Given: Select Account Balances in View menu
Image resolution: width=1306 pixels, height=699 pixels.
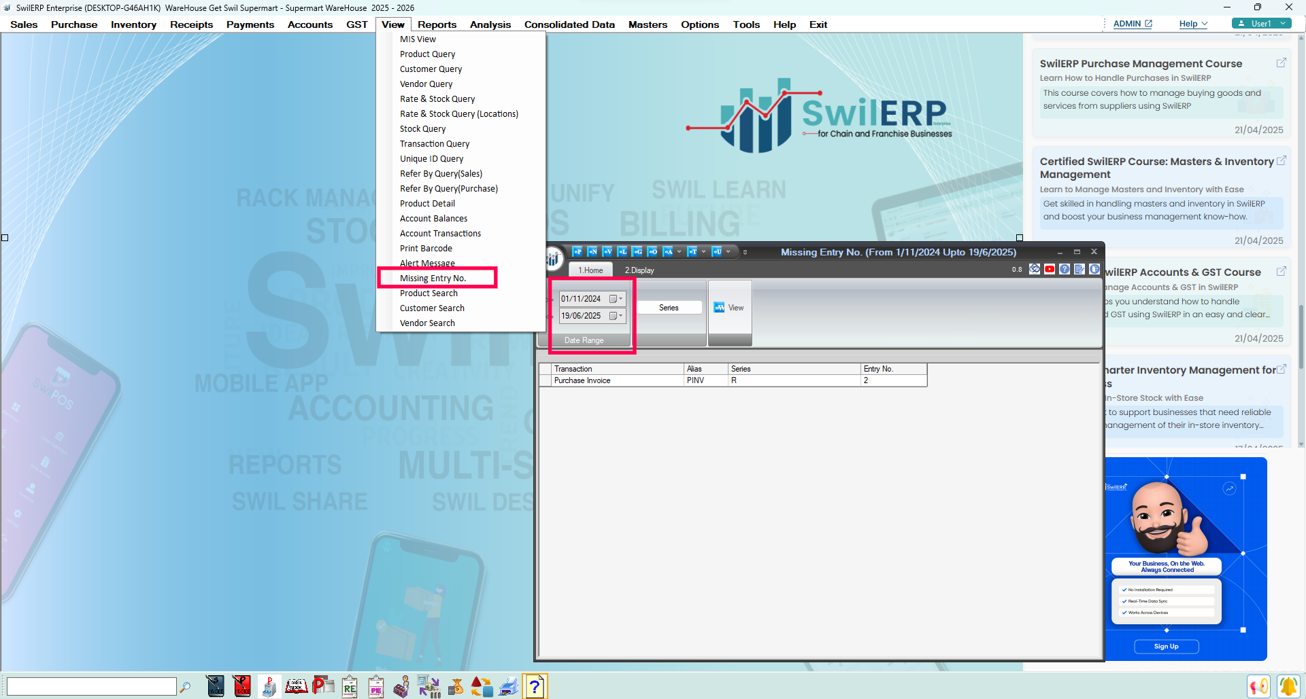Looking at the screenshot, I should coord(433,219).
